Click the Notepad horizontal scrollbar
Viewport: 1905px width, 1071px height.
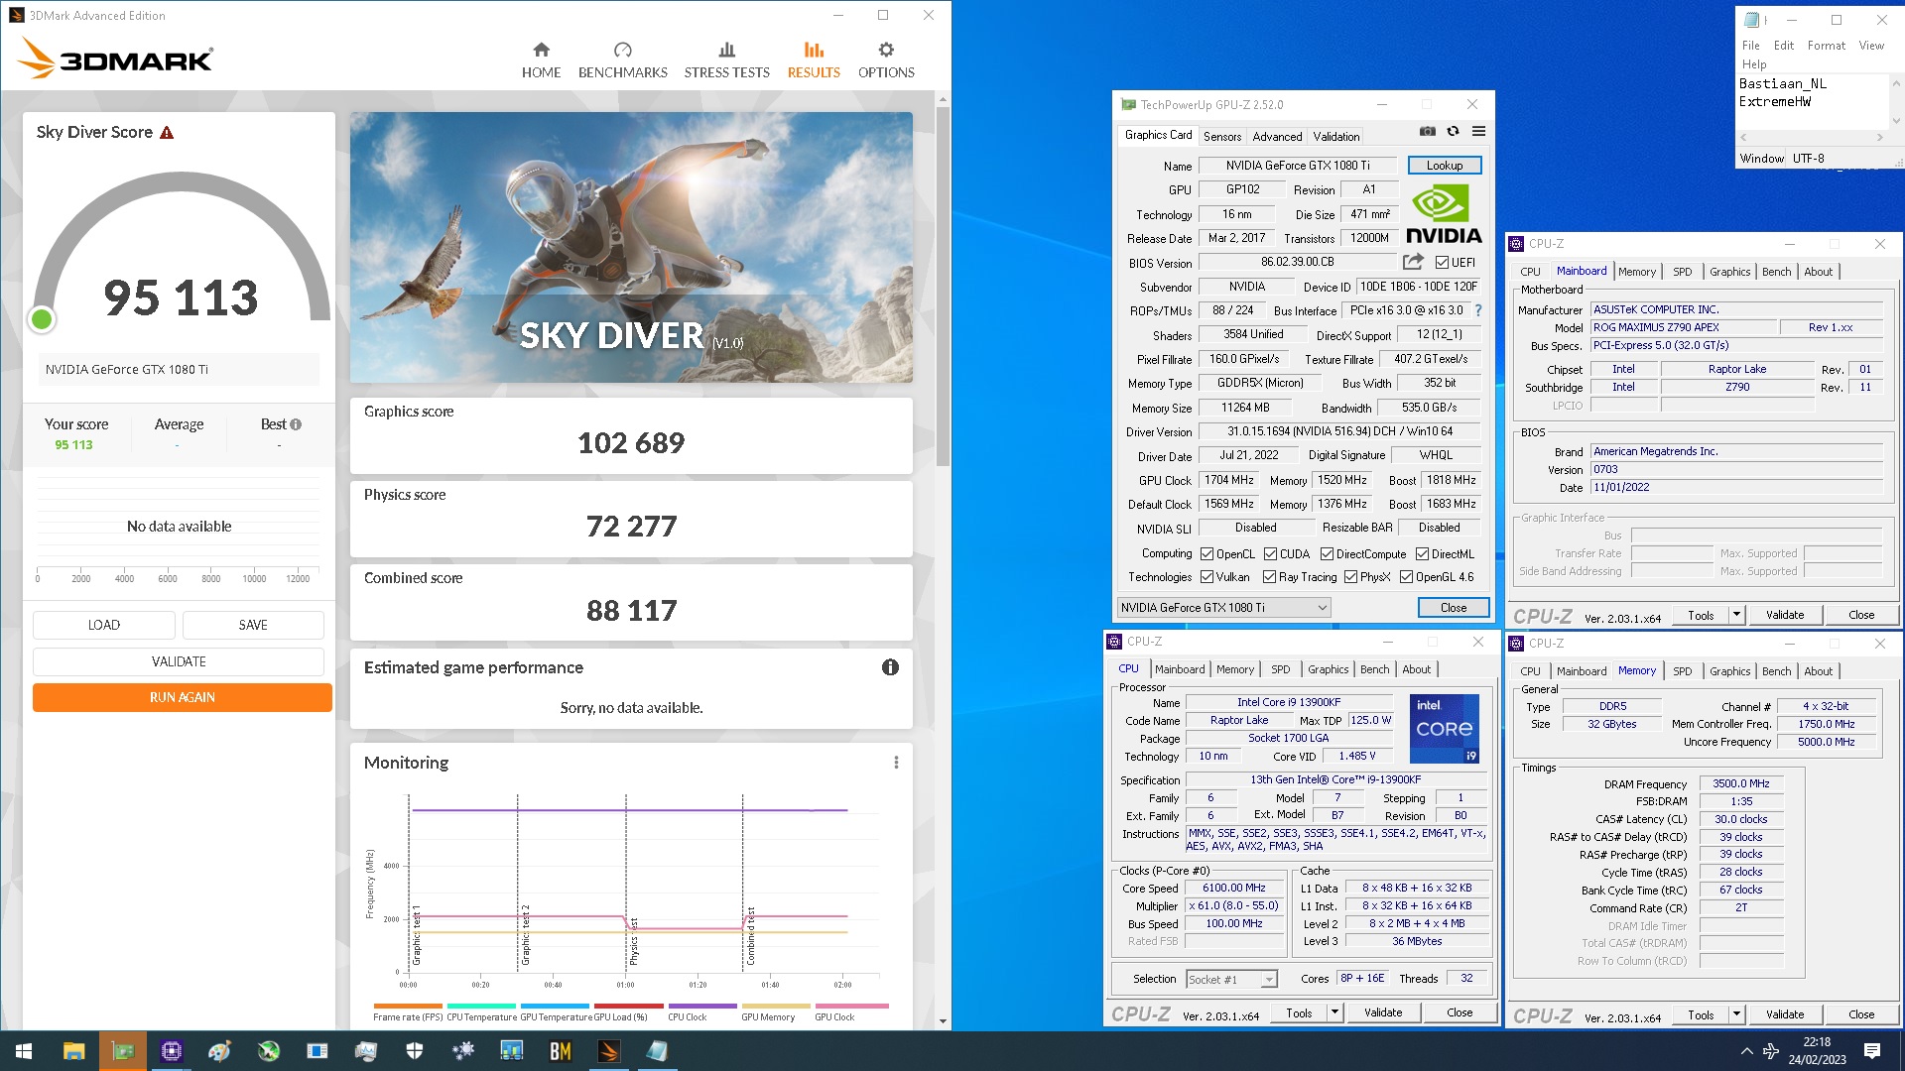click(1811, 137)
